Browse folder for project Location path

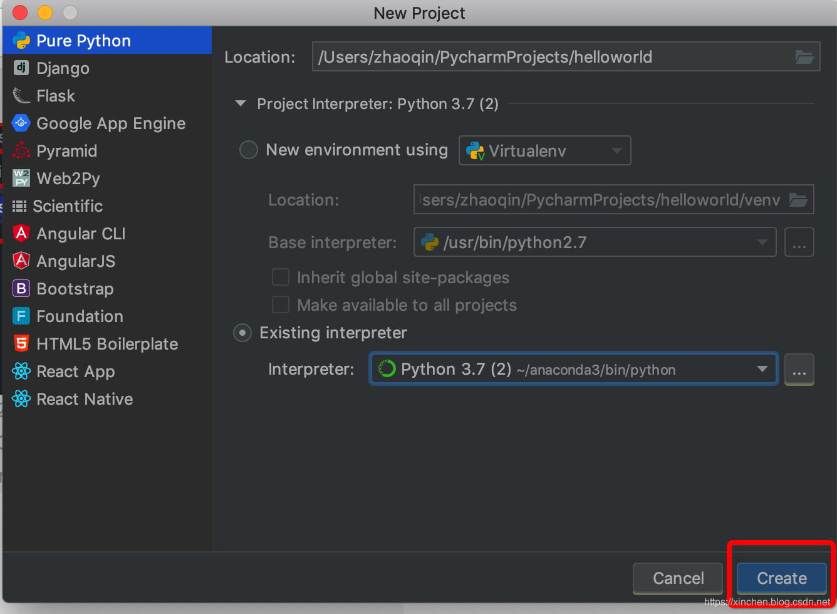(x=804, y=57)
